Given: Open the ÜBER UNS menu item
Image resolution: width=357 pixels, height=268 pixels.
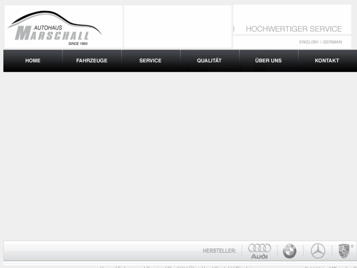Looking at the screenshot, I should coord(269,60).
